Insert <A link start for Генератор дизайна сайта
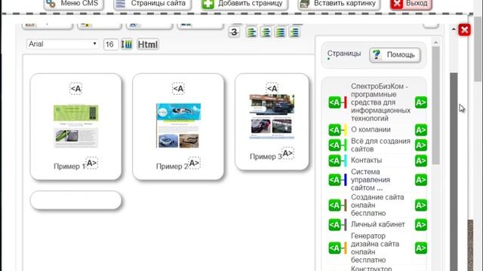The image size is (483, 271). [x=334, y=248]
